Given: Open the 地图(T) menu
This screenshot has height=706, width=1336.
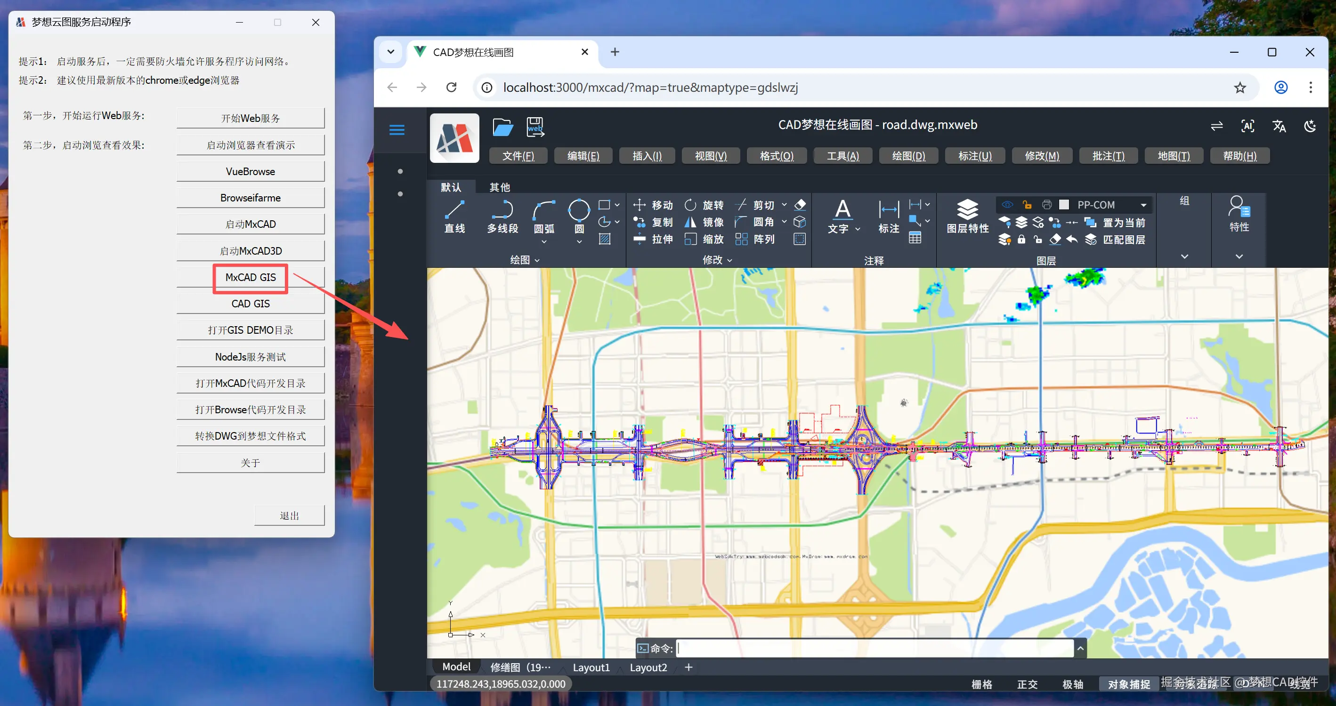Looking at the screenshot, I should (1173, 155).
